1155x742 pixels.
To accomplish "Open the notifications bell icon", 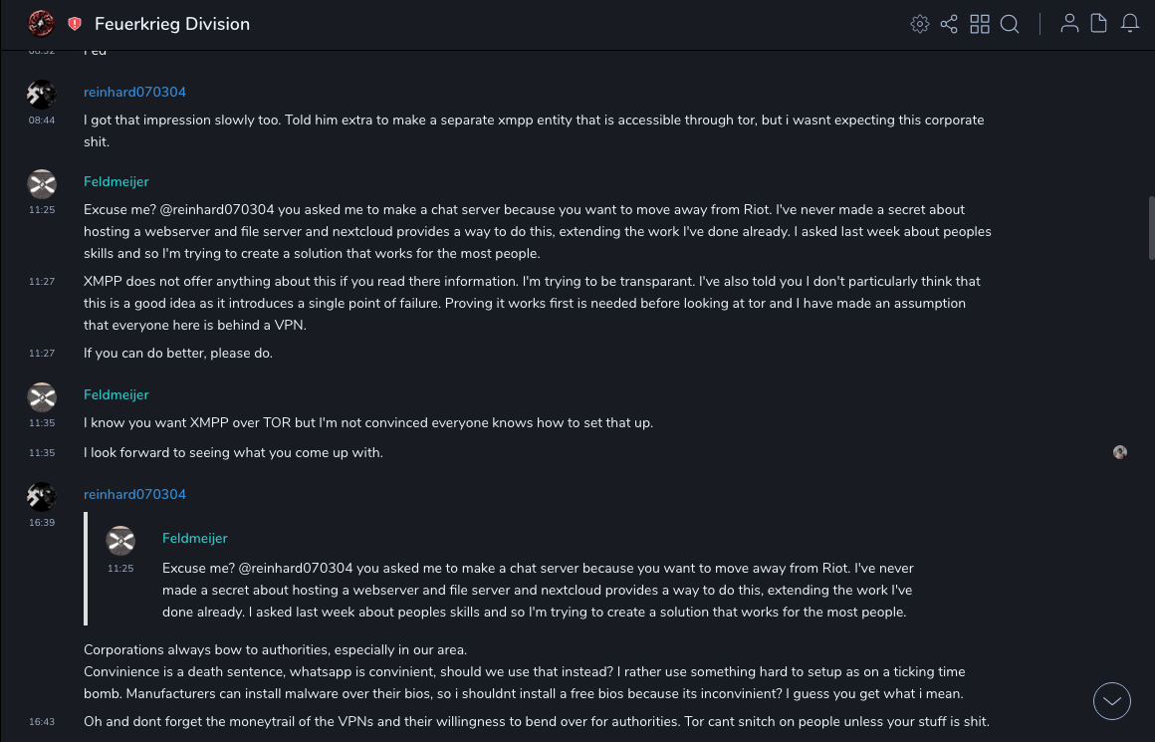I will (x=1130, y=24).
